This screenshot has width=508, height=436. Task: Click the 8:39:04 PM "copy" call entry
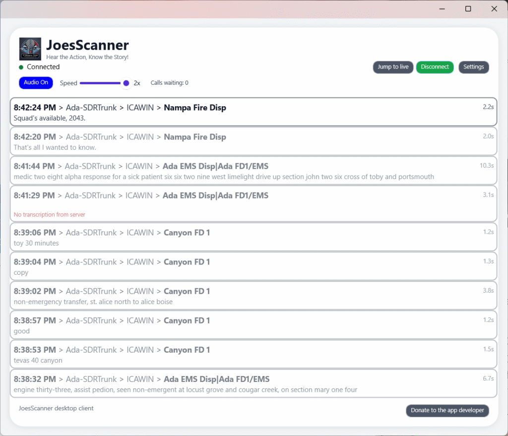pos(253,266)
